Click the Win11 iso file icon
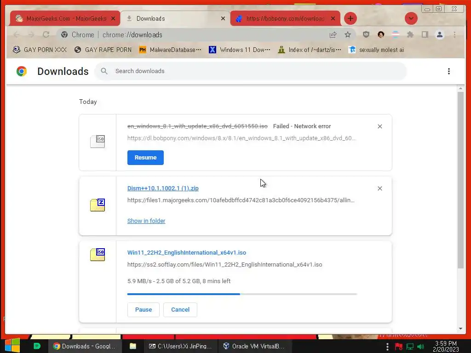471x353 pixels. (x=98, y=255)
